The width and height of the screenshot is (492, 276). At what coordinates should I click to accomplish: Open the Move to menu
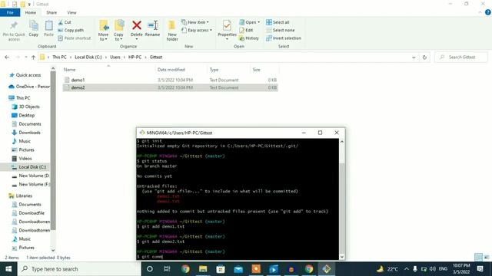coord(103,31)
